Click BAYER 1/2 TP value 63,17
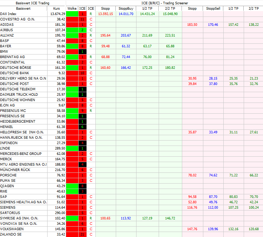 point(147,46)
